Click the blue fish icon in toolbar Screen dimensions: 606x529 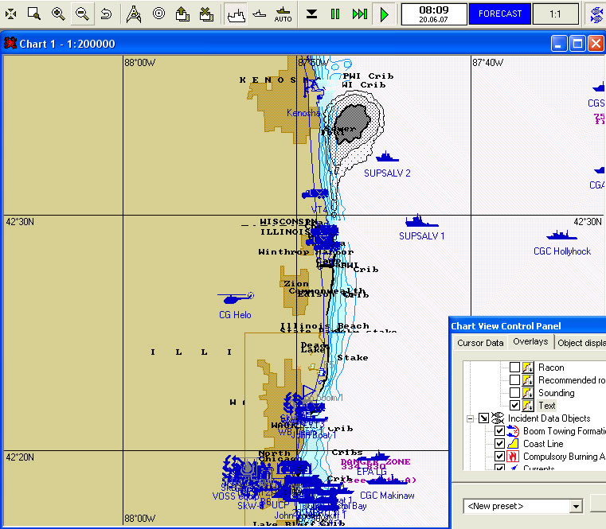(597, 14)
